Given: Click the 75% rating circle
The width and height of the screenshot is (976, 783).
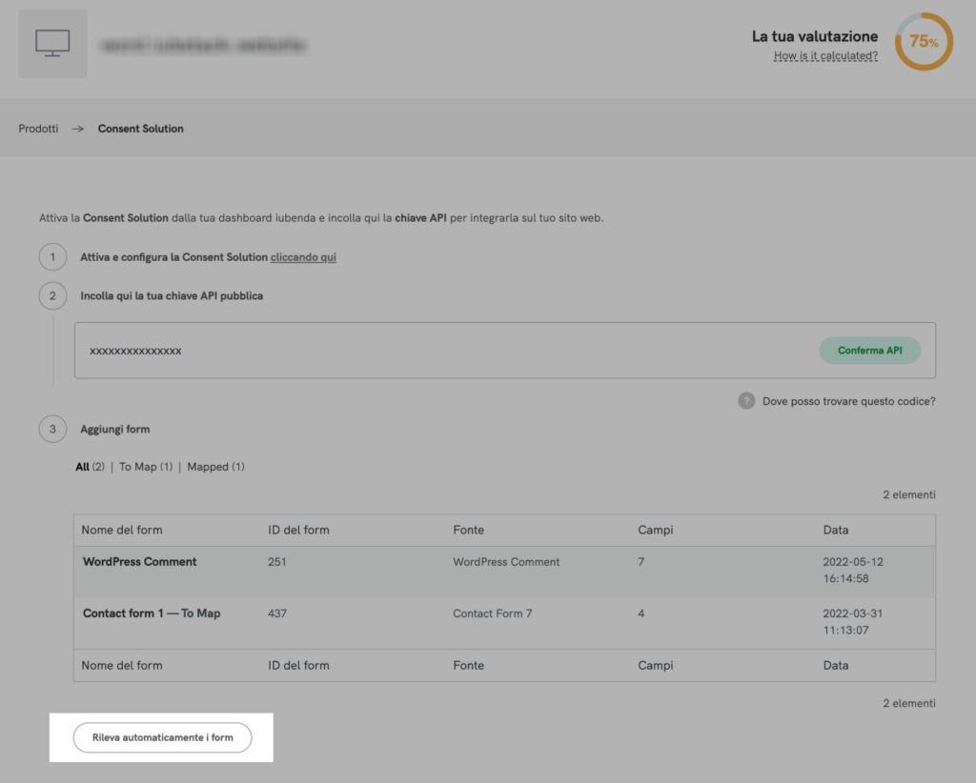Looking at the screenshot, I should point(923,42).
